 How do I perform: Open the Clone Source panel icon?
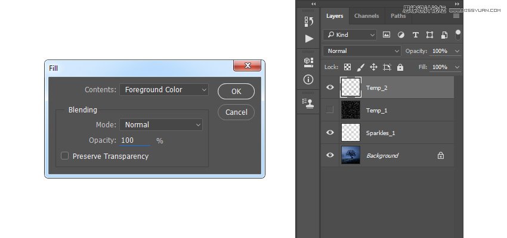coord(309,103)
